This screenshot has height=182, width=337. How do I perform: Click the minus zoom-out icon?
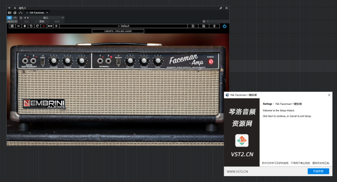click(x=18, y=26)
